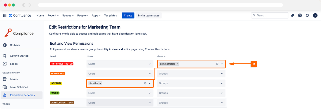Click the user profile avatar
The height and width of the screenshot is (109, 321).
(x=315, y=16)
